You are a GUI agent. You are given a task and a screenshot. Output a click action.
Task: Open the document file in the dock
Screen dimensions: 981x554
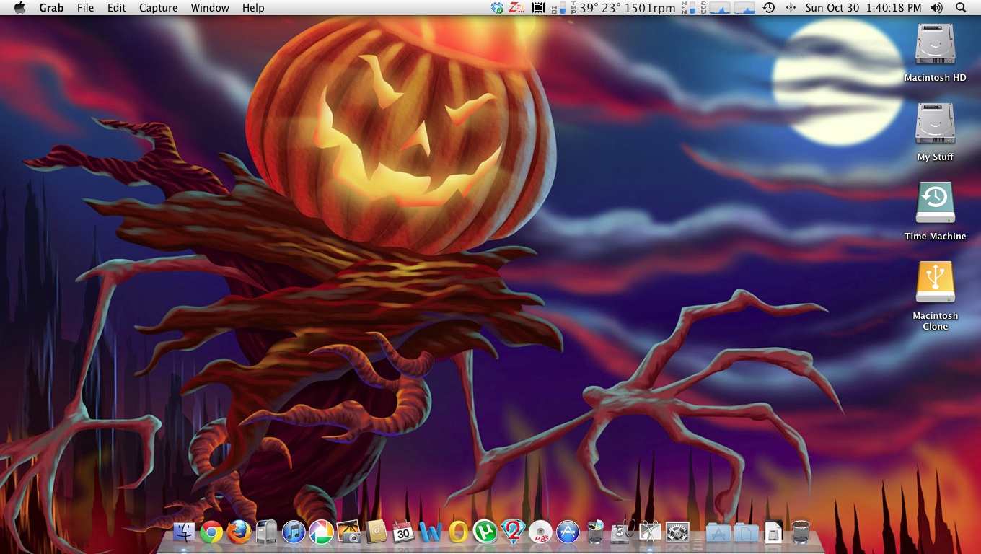click(x=773, y=532)
